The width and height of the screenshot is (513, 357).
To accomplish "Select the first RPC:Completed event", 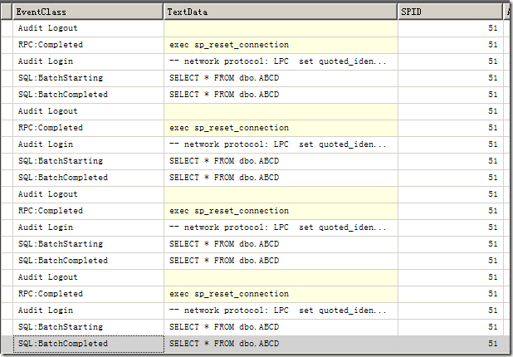I will click(x=51, y=45).
